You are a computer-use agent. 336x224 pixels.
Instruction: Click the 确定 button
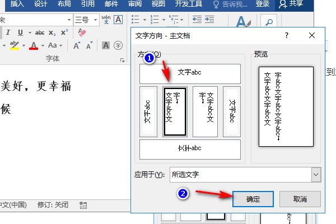[252, 199]
